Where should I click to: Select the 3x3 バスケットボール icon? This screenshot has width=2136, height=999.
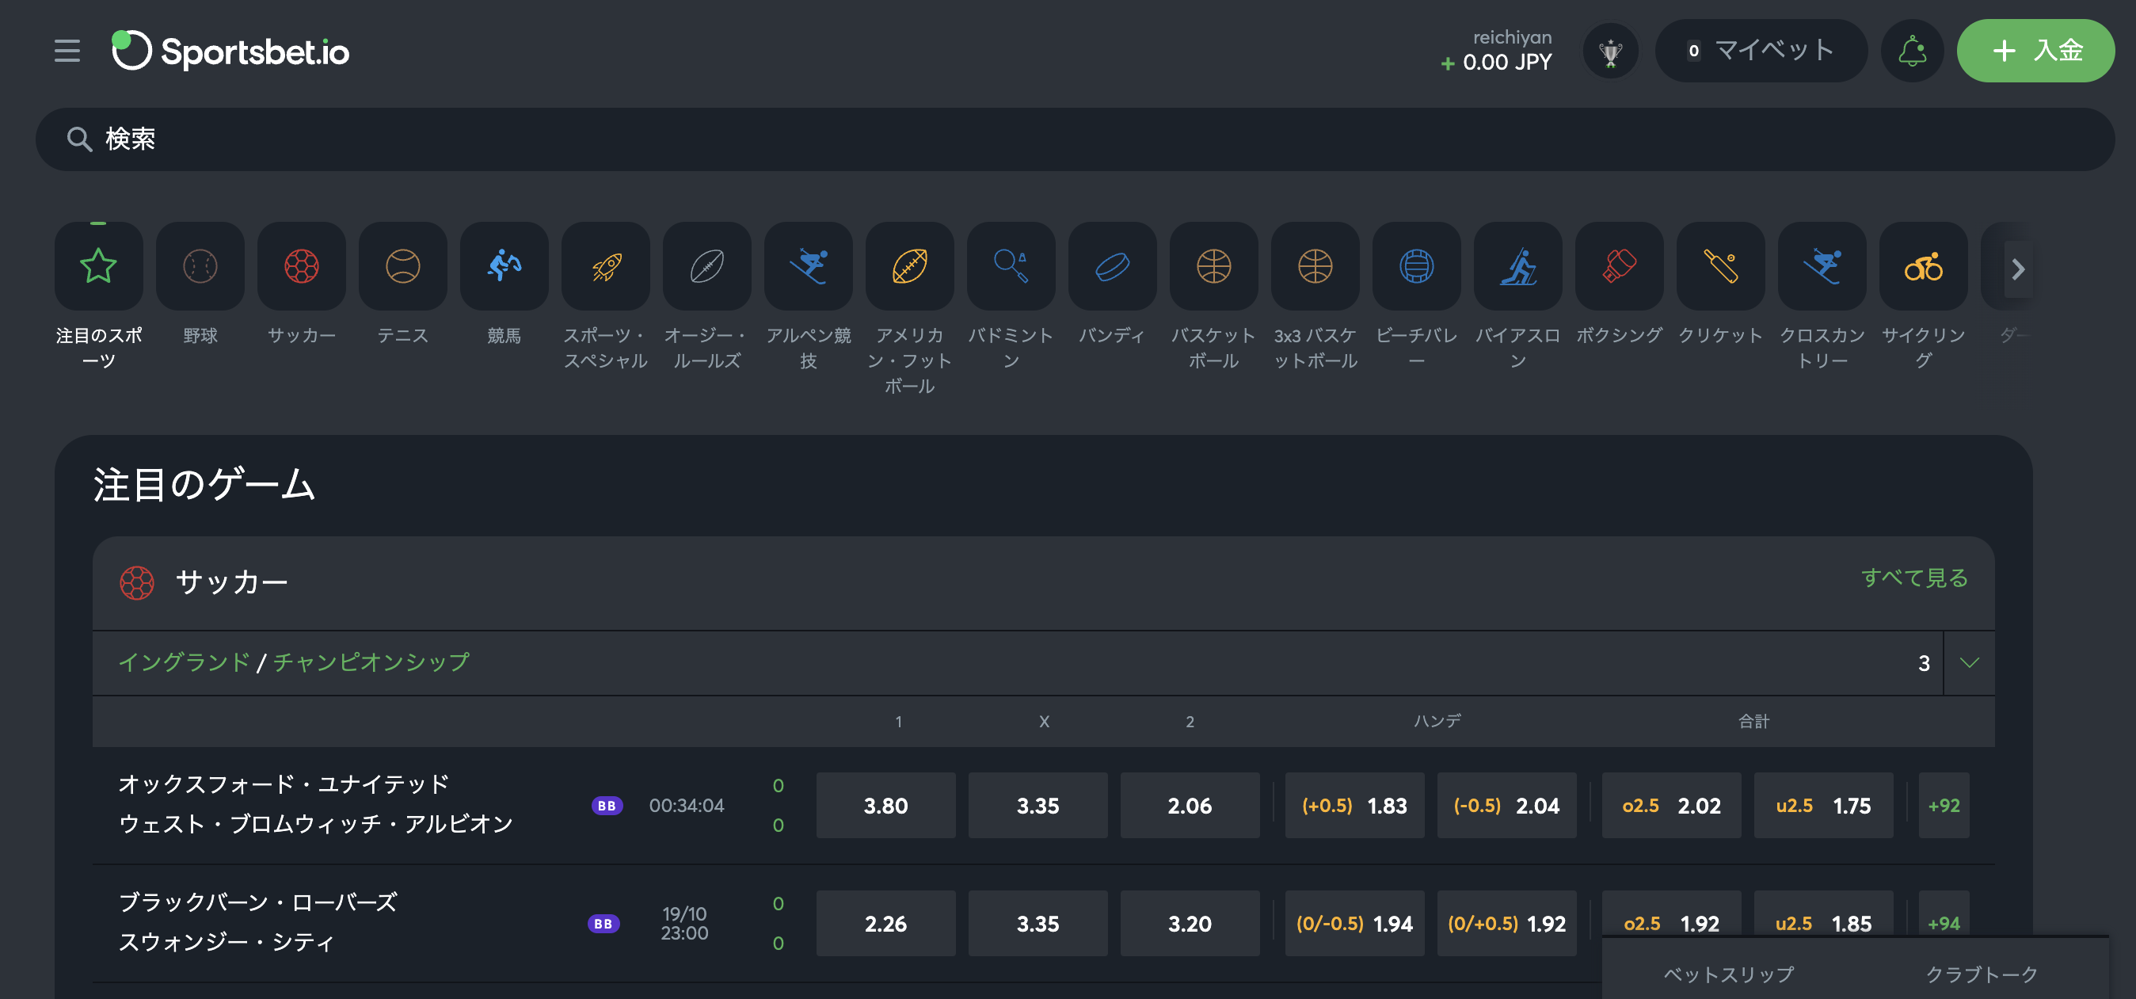(1315, 266)
